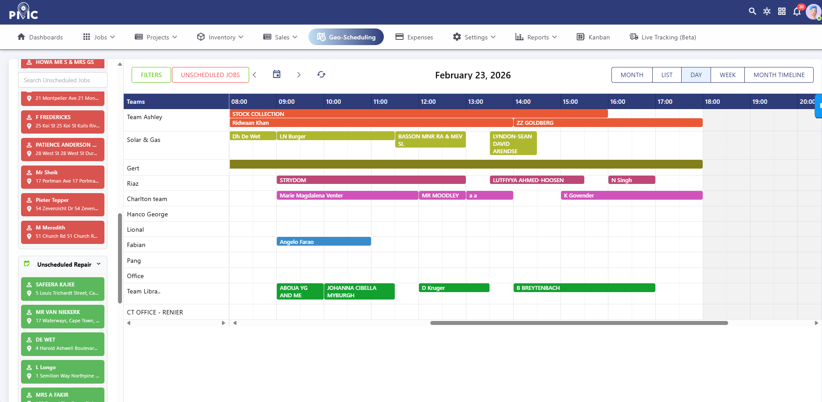
Task: Open the ZZ GOLDBERG job
Action: (608, 123)
